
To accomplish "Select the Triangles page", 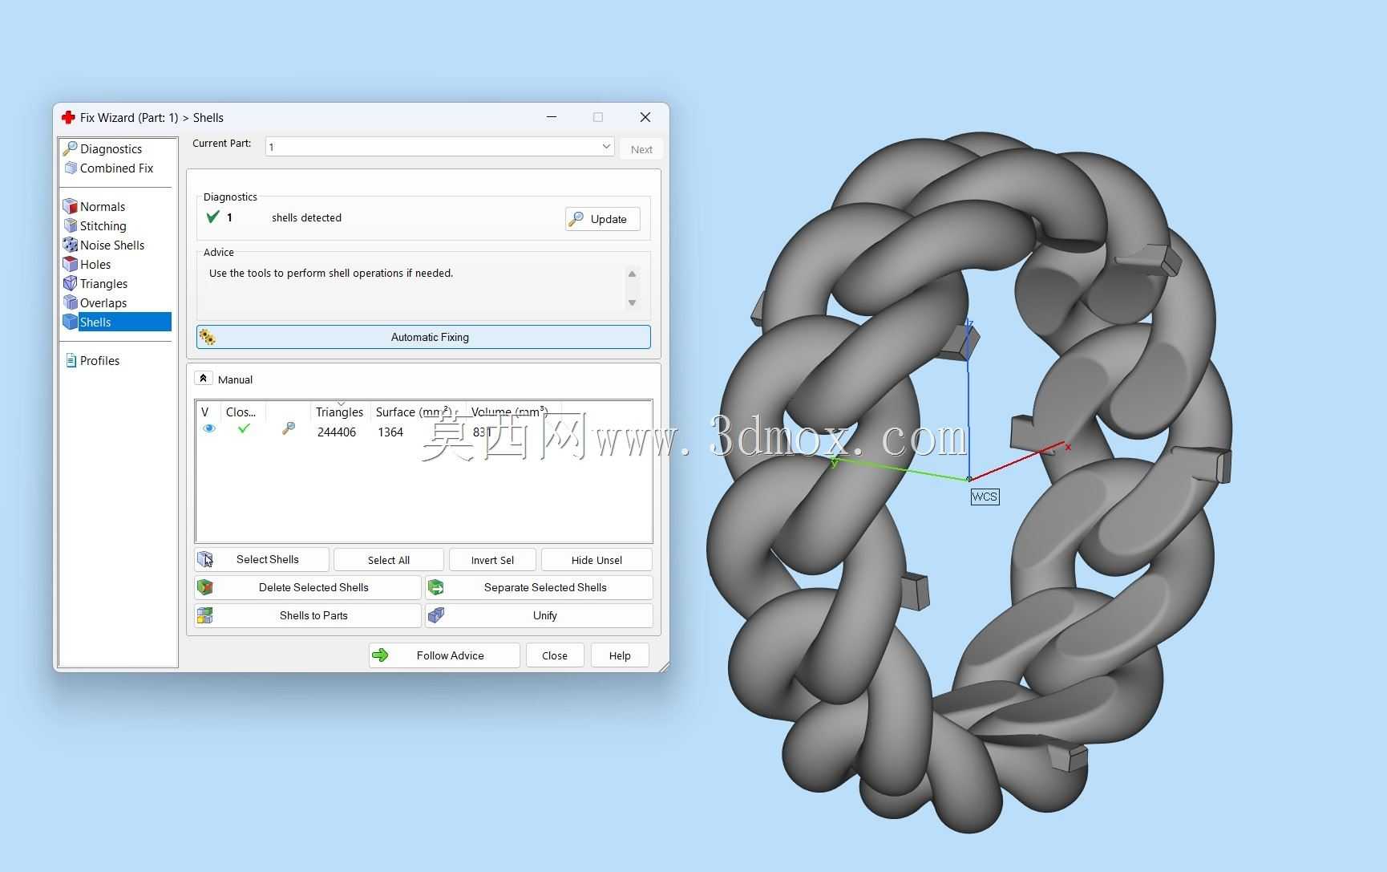I will click(104, 283).
